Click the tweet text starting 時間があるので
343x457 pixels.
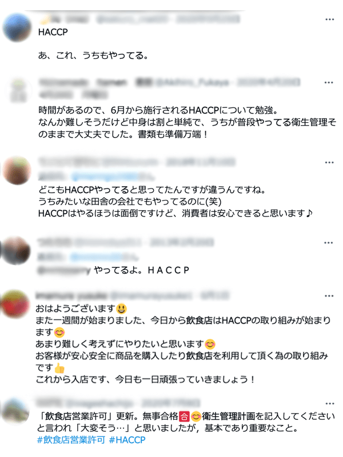tap(187, 122)
